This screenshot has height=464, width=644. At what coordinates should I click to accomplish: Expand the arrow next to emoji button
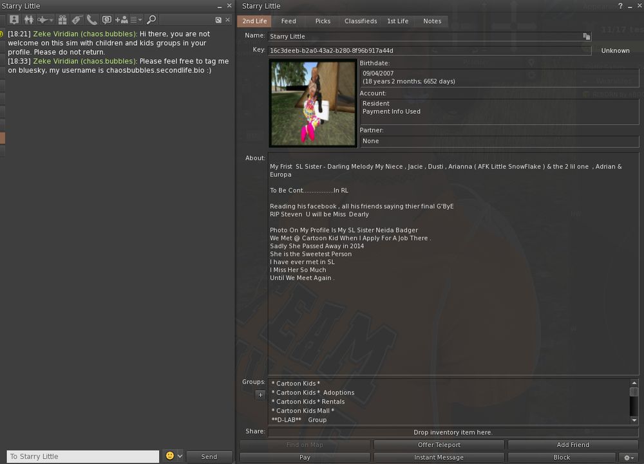coord(180,456)
